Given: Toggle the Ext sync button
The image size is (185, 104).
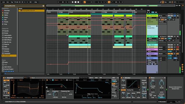Looking at the screenshot, I should (8, 2).
